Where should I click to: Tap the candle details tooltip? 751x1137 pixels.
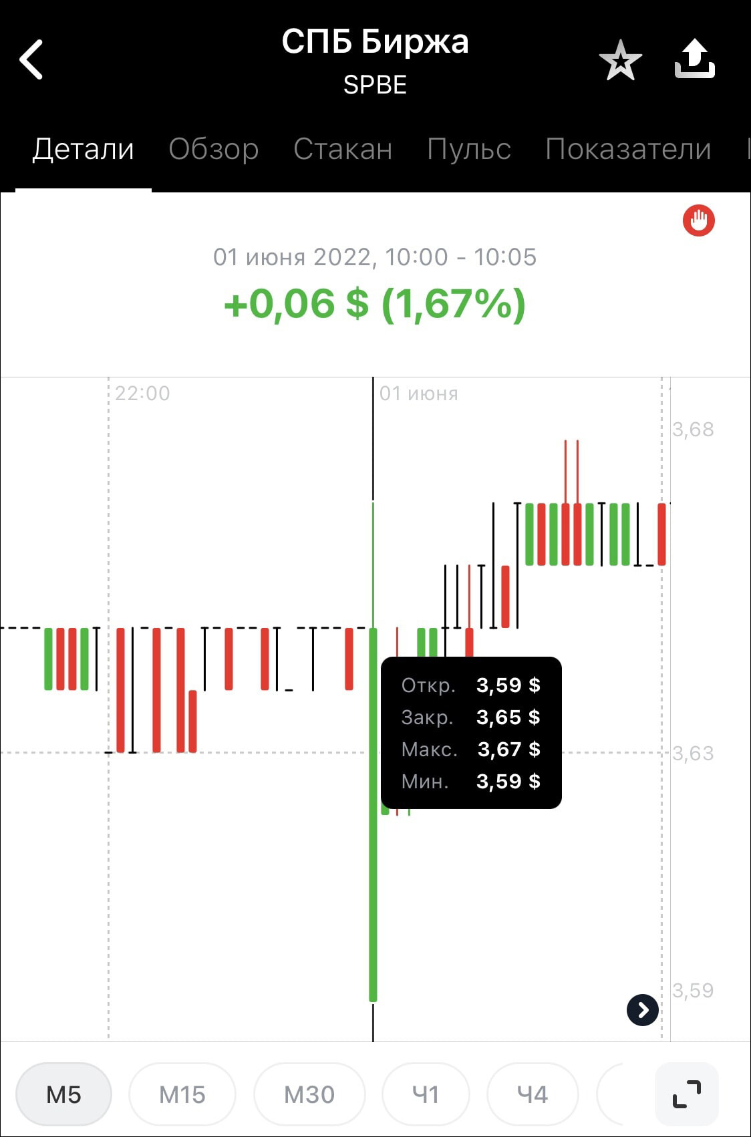click(471, 733)
